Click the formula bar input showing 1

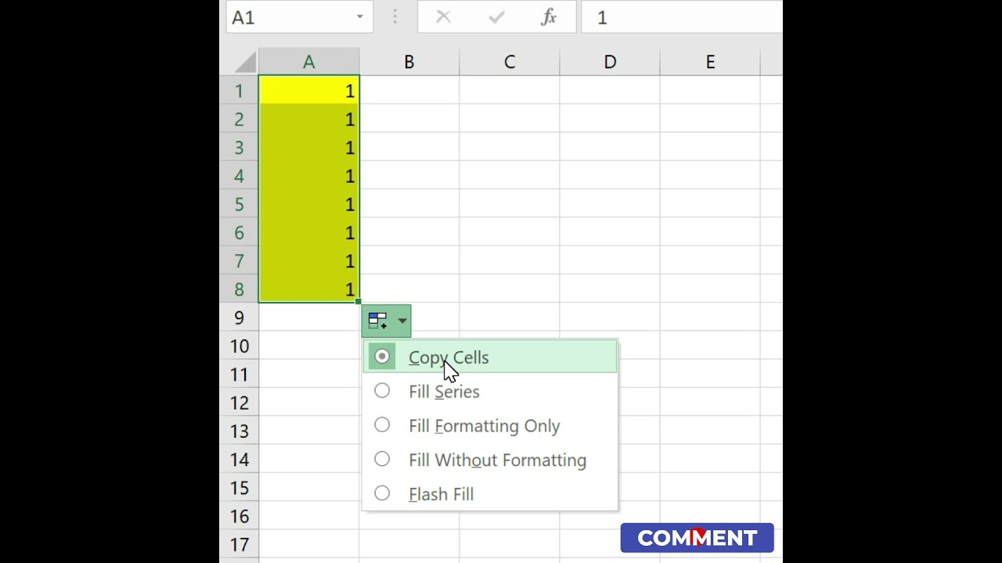click(681, 17)
